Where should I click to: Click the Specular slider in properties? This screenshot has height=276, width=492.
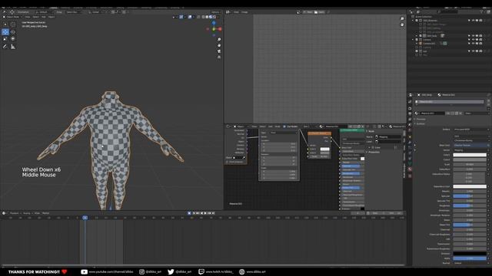click(470, 196)
